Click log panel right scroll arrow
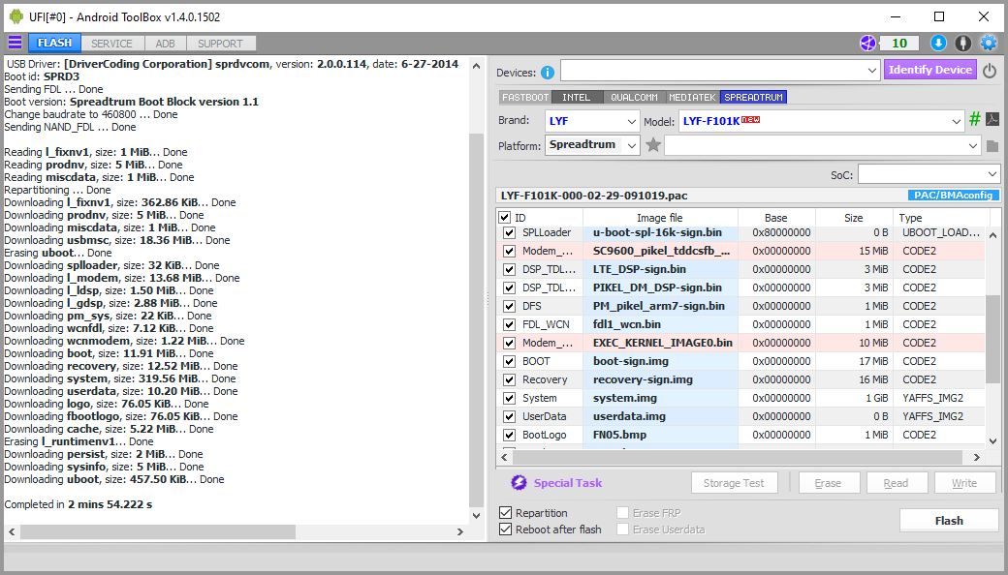The height and width of the screenshot is (575, 1008). pos(460,532)
